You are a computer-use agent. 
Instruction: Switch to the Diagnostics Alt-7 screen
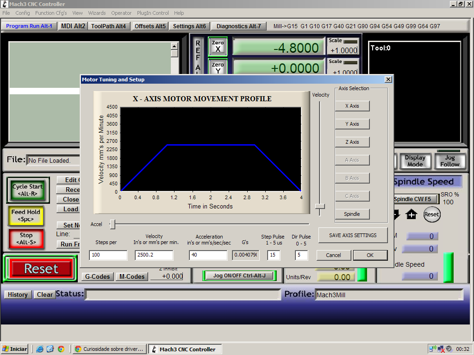pyautogui.click(x=239, y=26)
